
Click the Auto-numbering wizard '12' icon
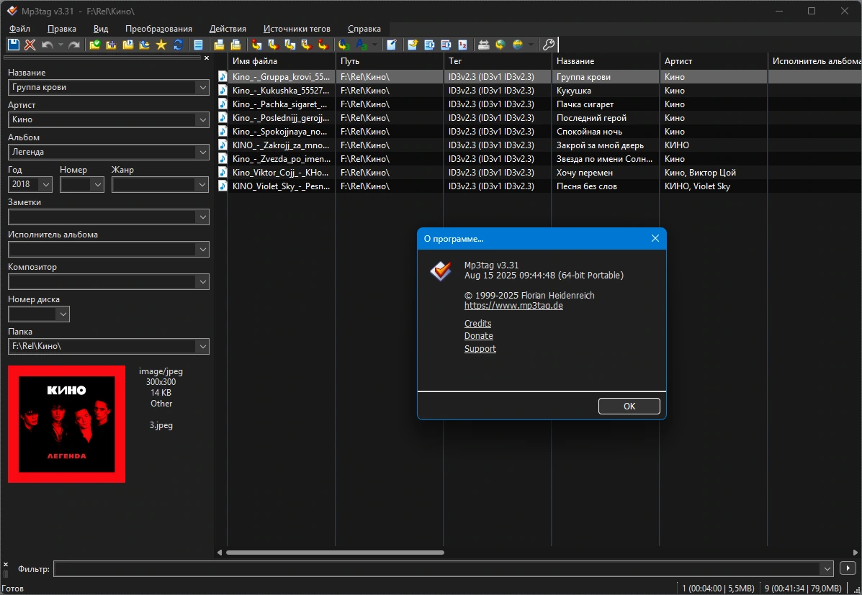point(463,45)
